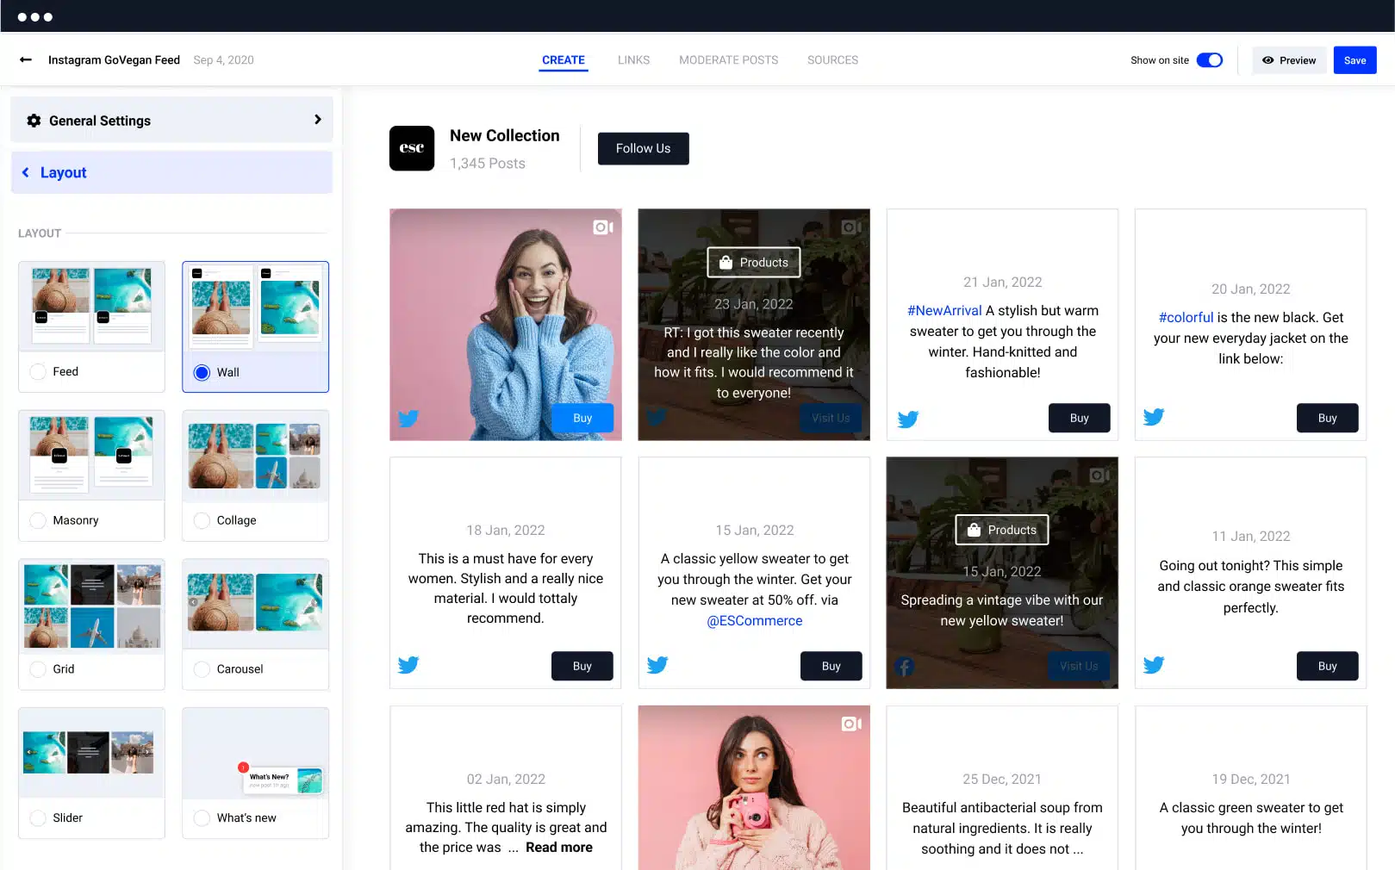Click the camera icon on the pink camera photo
This screenshot has width=1395, height=870.
(x=851, y=724)
